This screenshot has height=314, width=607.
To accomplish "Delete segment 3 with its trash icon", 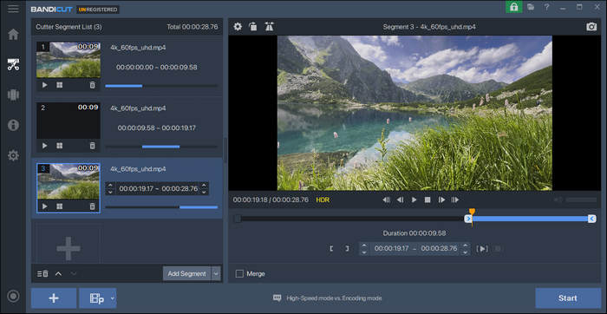I will [92, 206].
